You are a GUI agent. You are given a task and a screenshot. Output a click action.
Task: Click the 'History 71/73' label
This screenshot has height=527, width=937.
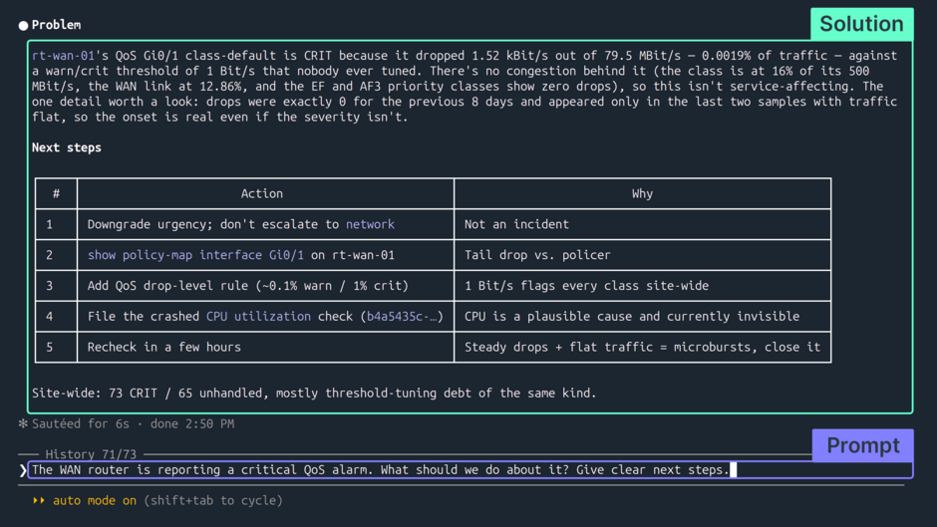[91, 454]
